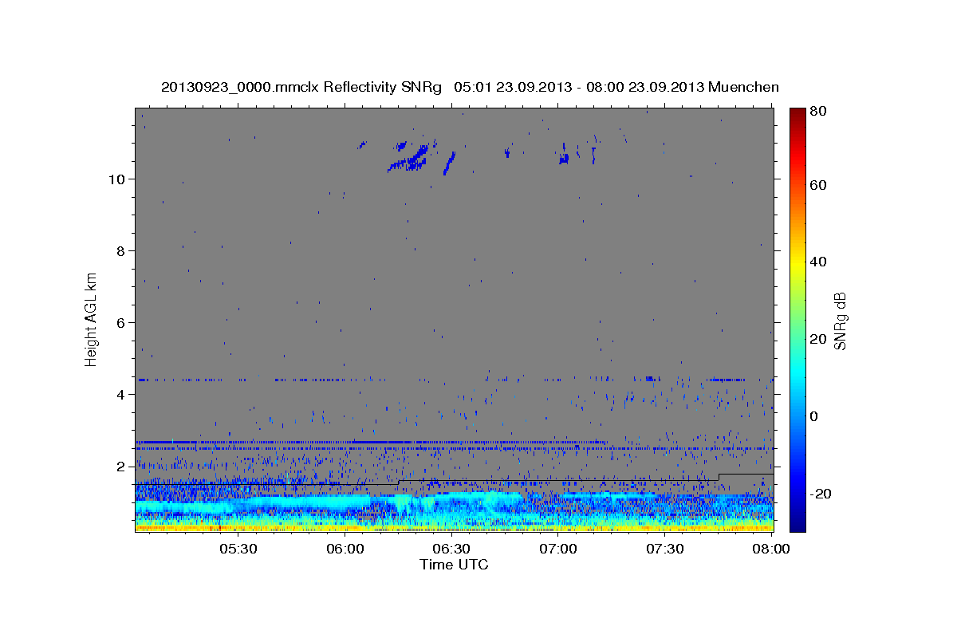Click the dark red top of the colorbar
Image resolution: width=957 pixels, height=638 pixels.
coord(797,113)
